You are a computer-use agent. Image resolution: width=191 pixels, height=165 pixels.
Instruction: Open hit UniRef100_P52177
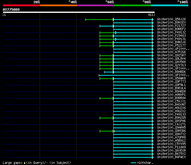pyautogui.click(x=171, y=46)
